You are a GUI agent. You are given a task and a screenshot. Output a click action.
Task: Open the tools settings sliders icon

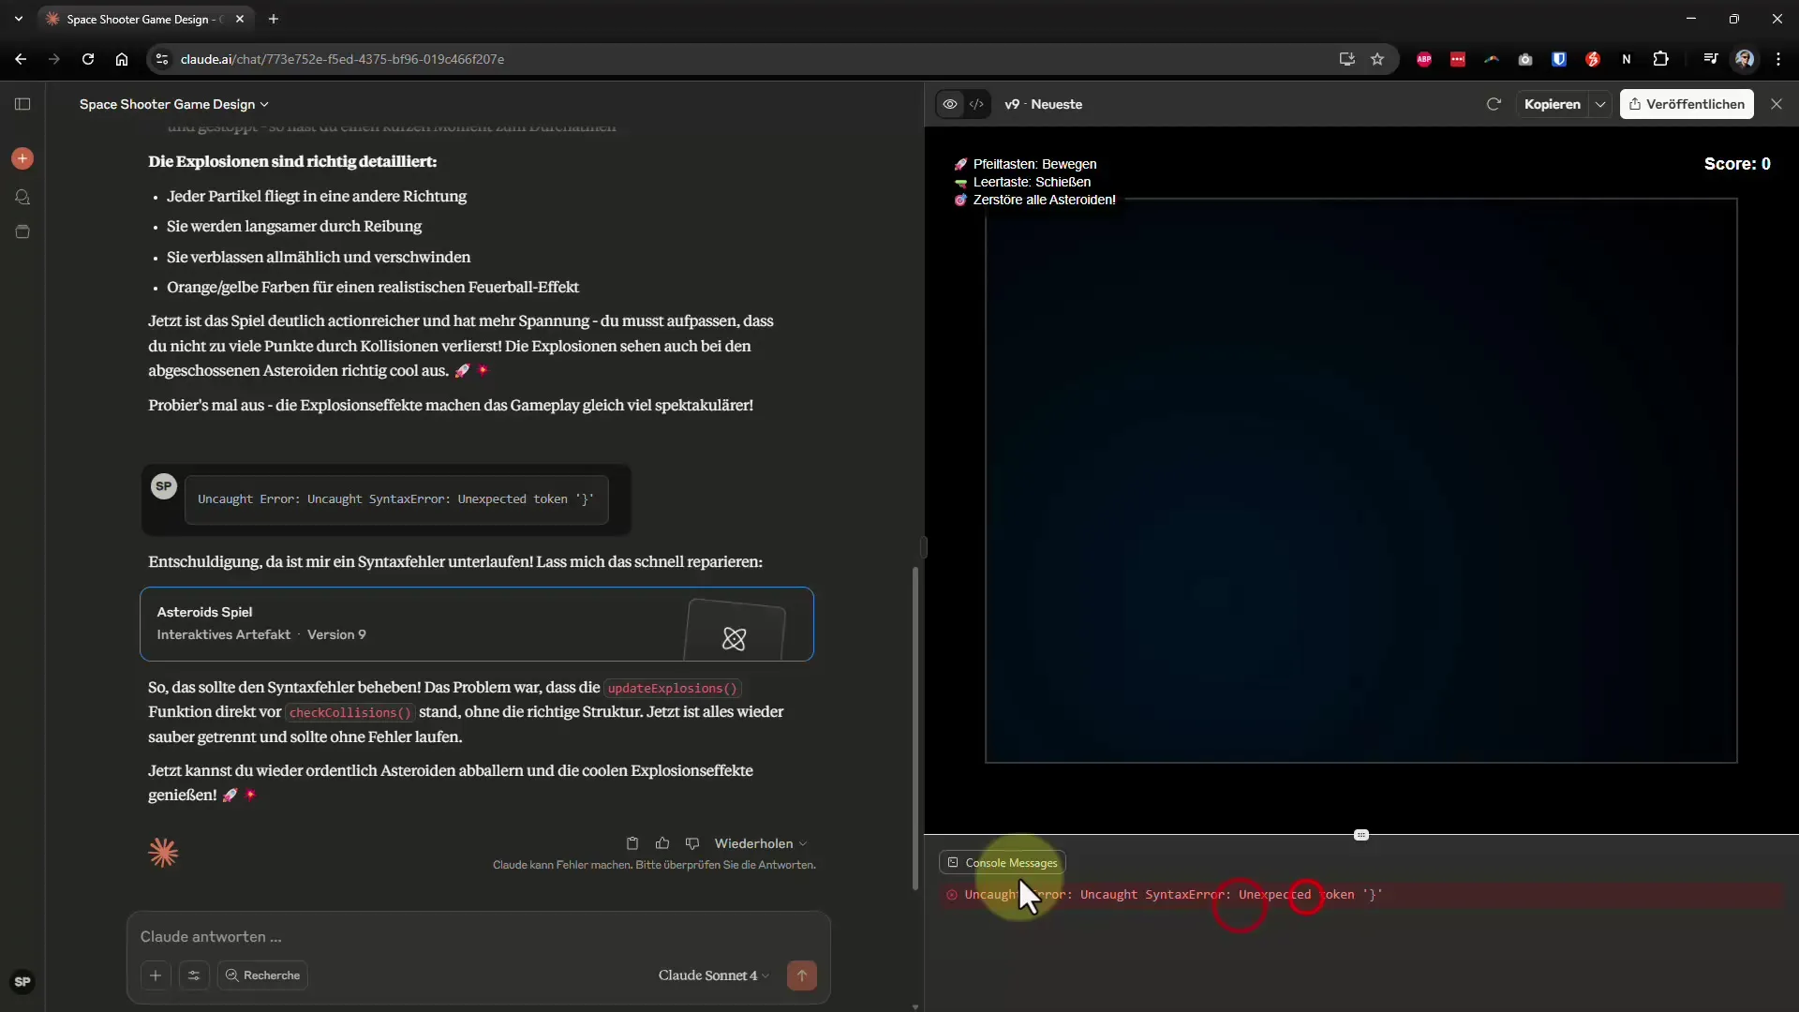pos(194,975)
